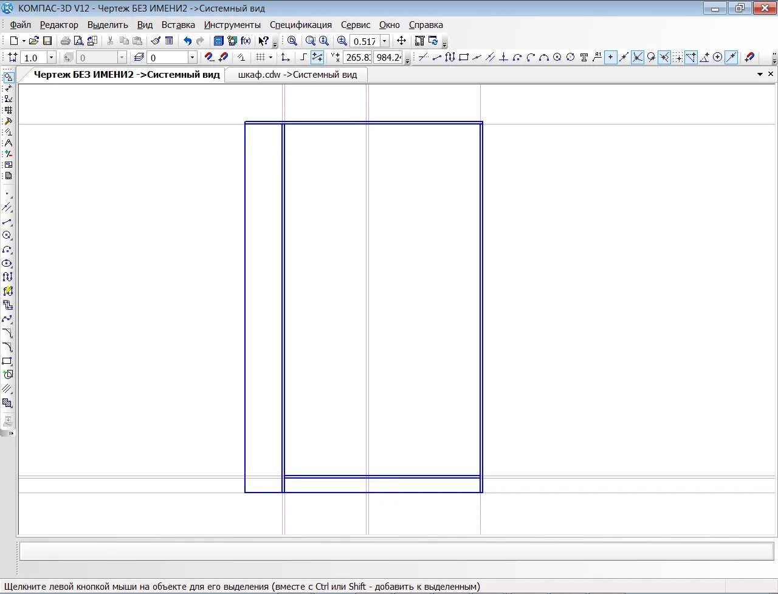778x594 pixels.
Task: Open the Инструменты menu
Action: [x=232, y=25]
